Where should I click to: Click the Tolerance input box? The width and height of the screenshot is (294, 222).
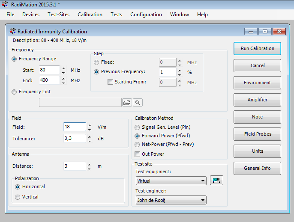coord(75,139)
